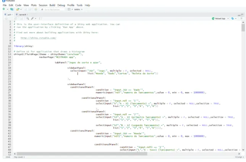Open the View menu

26,5
